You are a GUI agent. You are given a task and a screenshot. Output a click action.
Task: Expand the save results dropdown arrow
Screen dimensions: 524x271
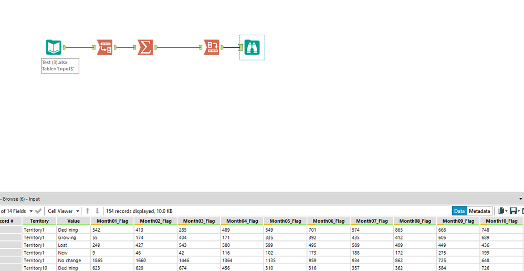click(x=519, y=212)
